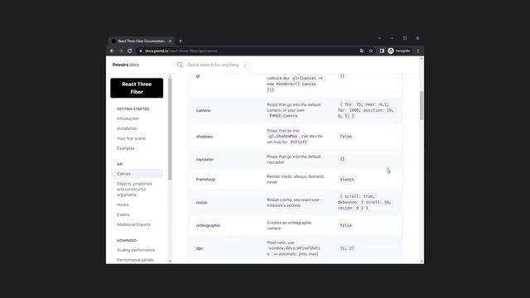Click the orthographic prop name

(x=208, y=225)
